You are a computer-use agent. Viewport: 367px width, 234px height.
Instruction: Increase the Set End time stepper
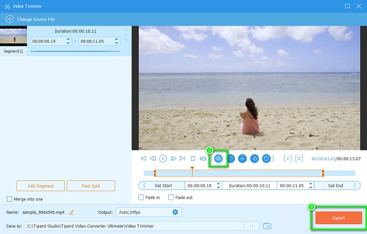coord(311,184)
